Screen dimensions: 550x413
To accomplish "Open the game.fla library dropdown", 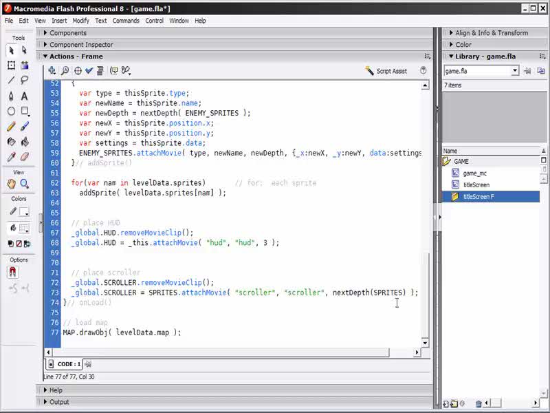I will 514,71.
